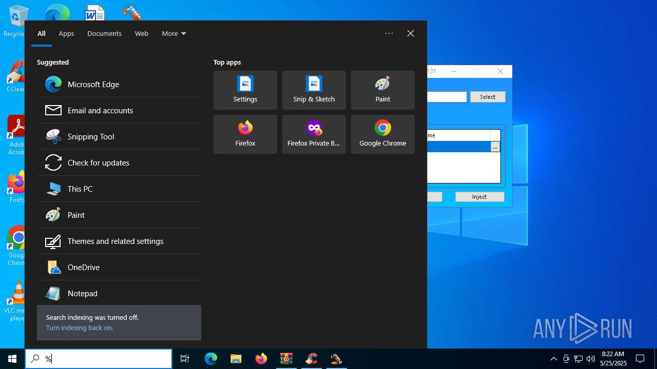Open Paint tile in Top apps
The width and height of the screenshot is (657, 369).
pyautogui.click(x=383, y=90)
